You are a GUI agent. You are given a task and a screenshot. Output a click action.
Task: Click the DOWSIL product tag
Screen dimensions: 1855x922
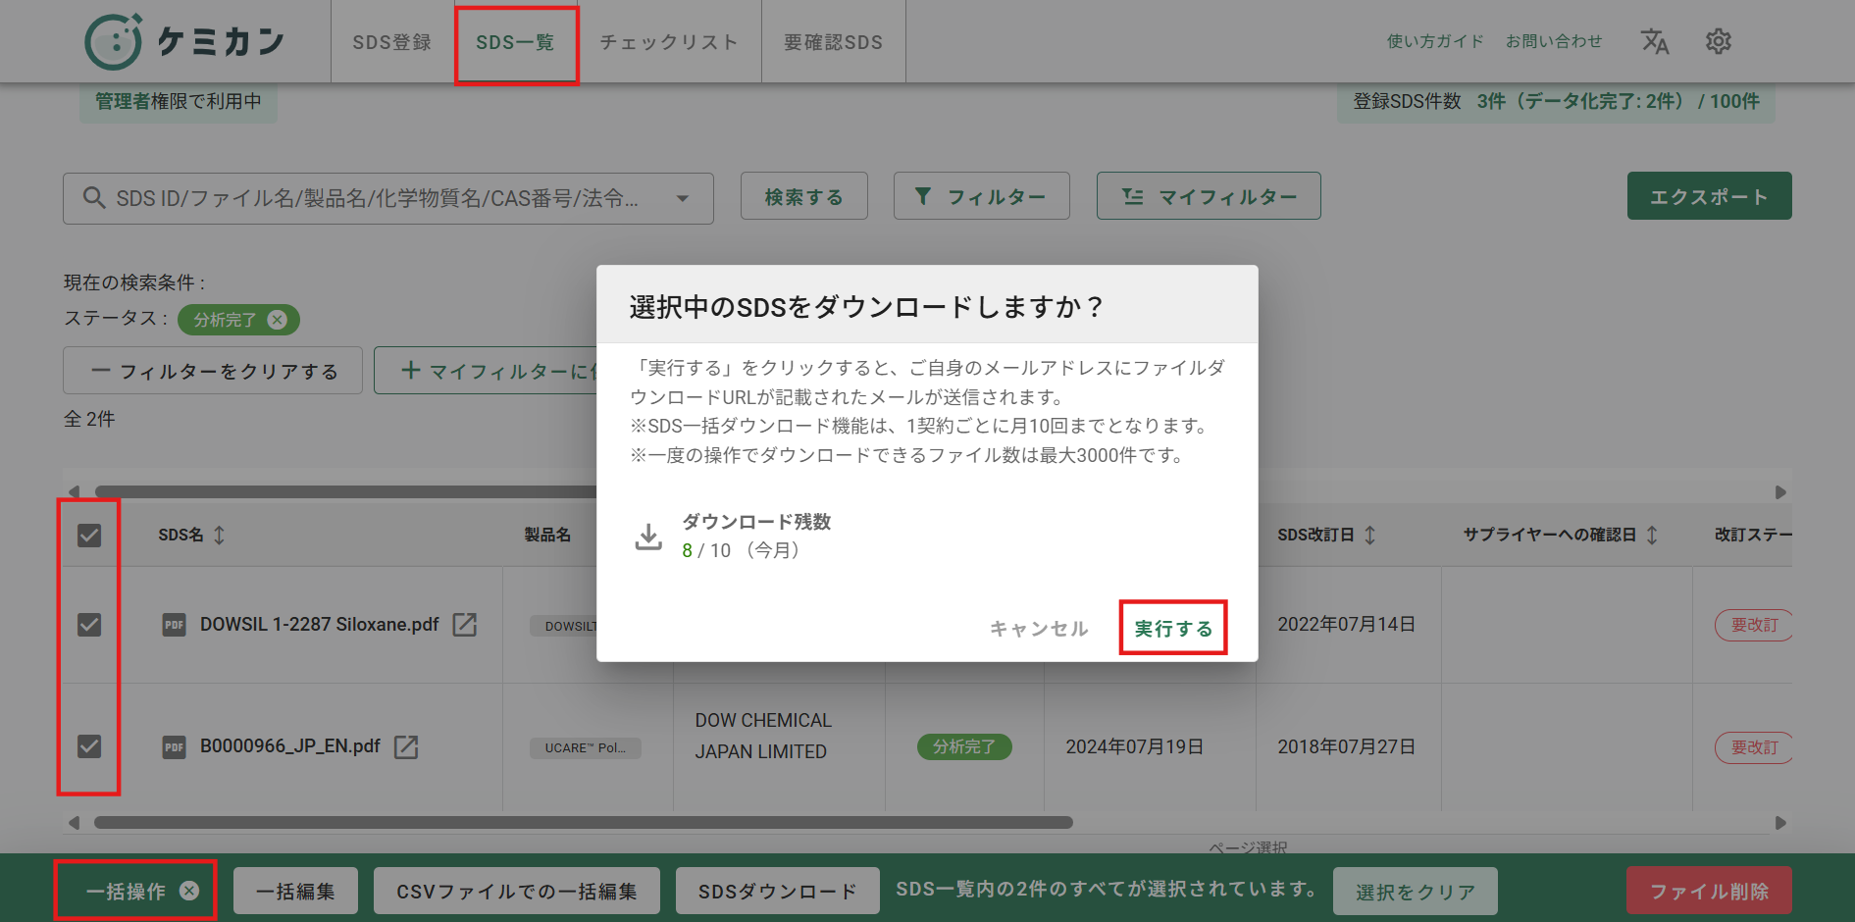pos(564,626)
